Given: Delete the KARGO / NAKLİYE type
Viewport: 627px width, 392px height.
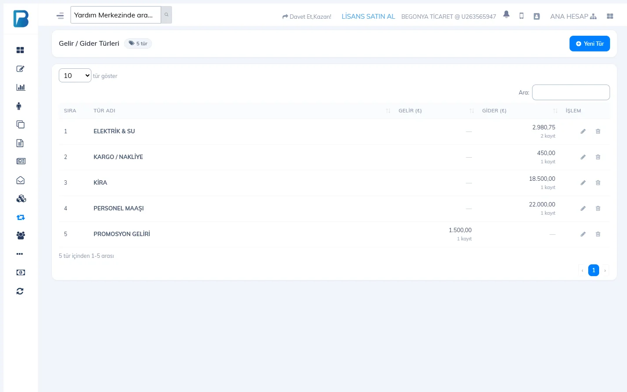Looking at the screenshot, I should [x=598, y=157].
